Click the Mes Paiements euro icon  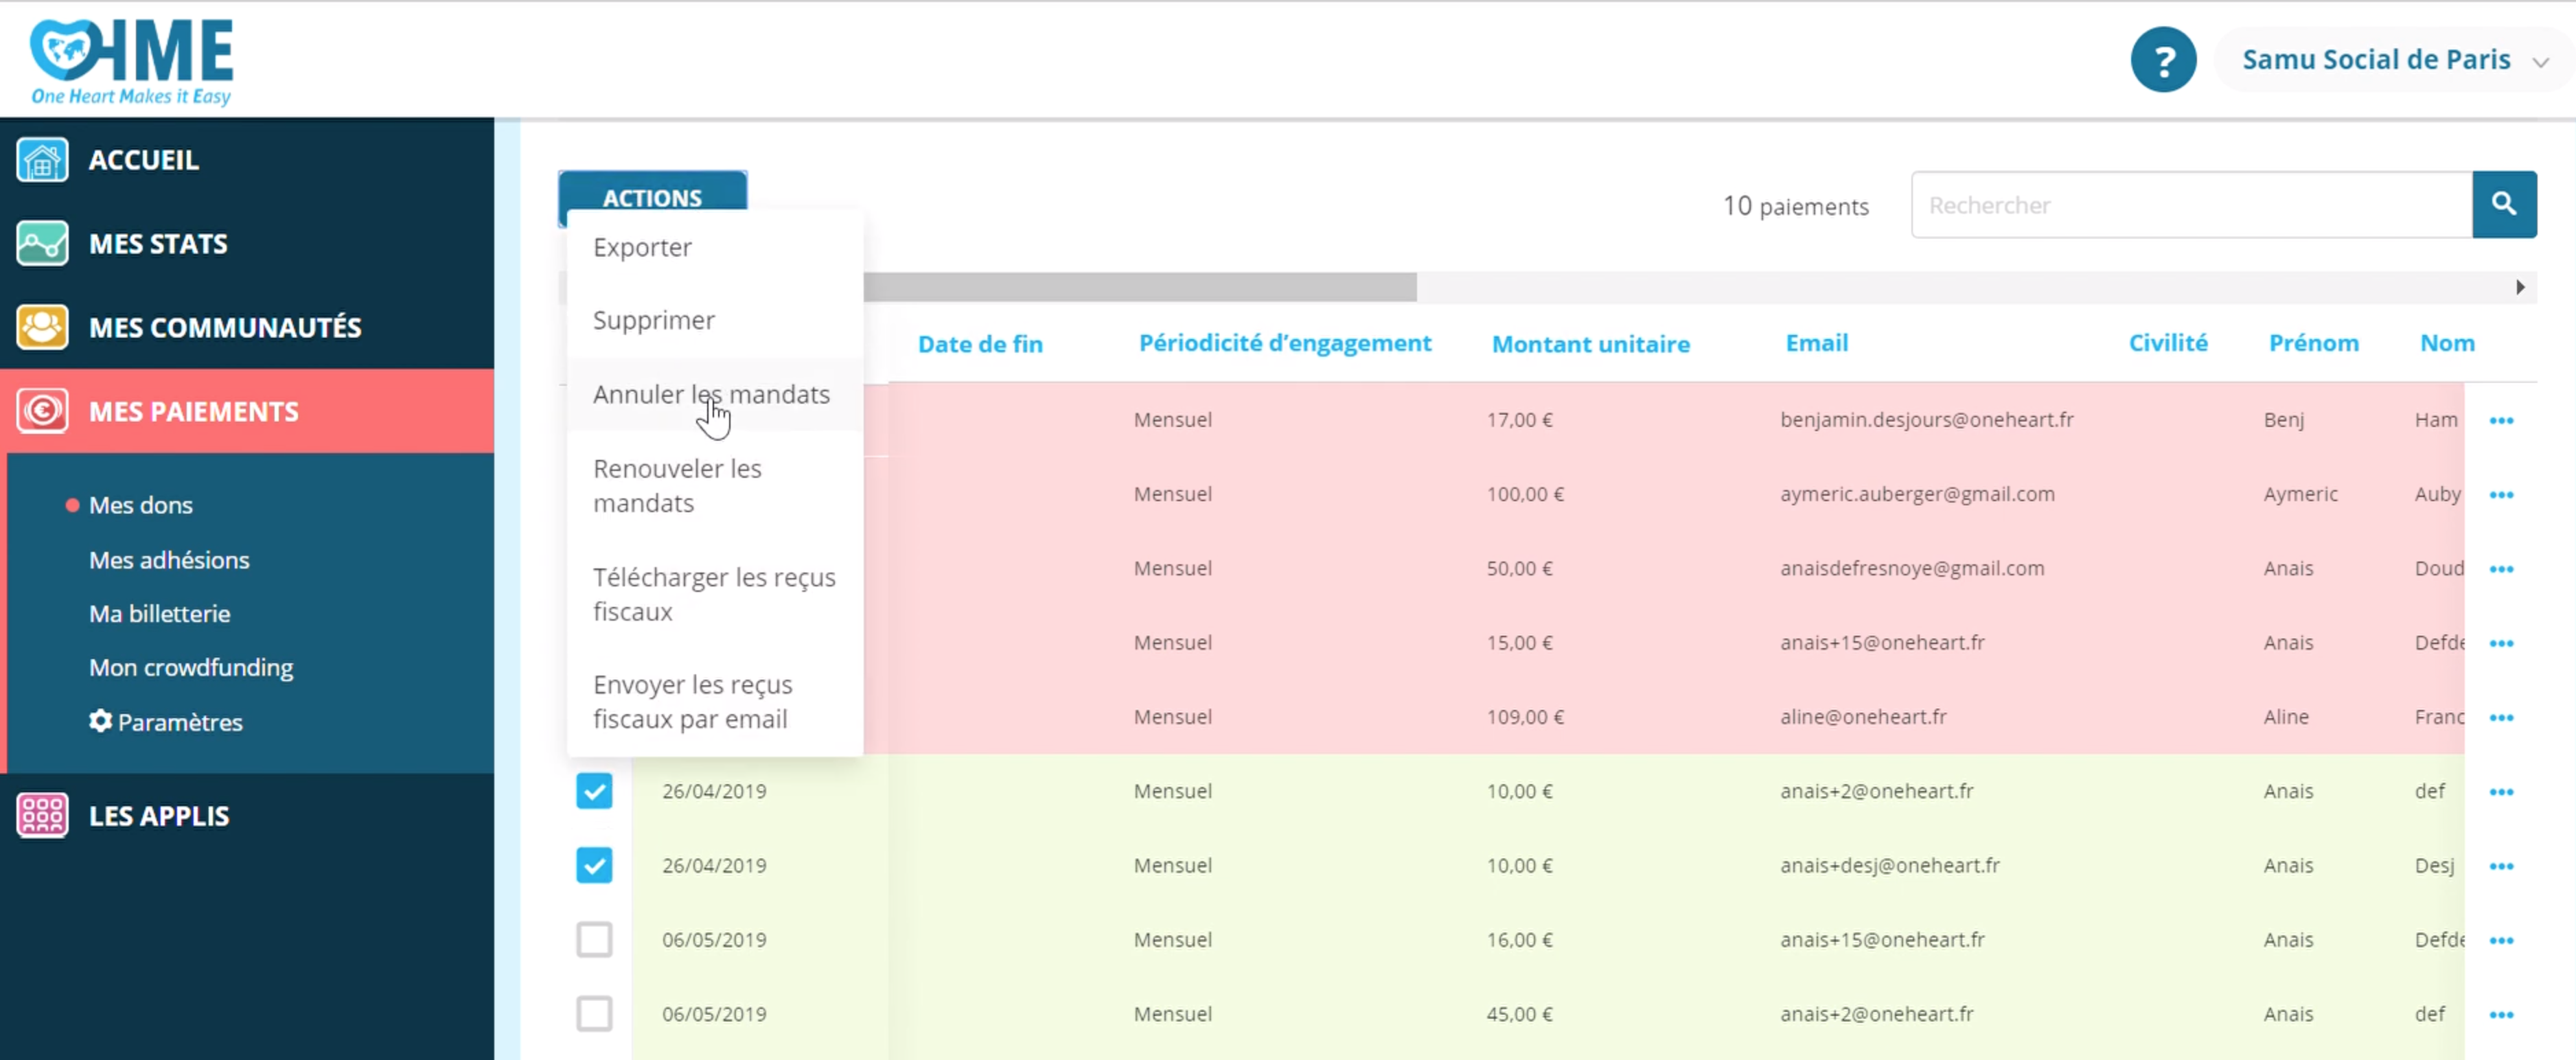[x=42, y=411]
